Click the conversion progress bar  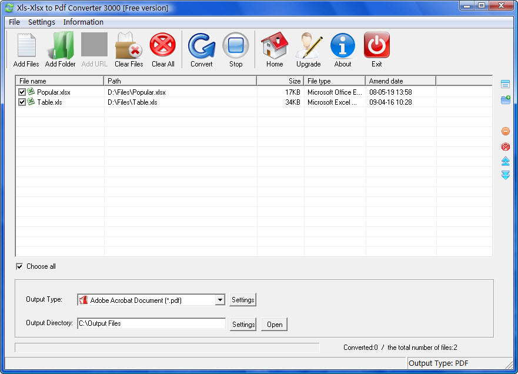coord(167,348)
